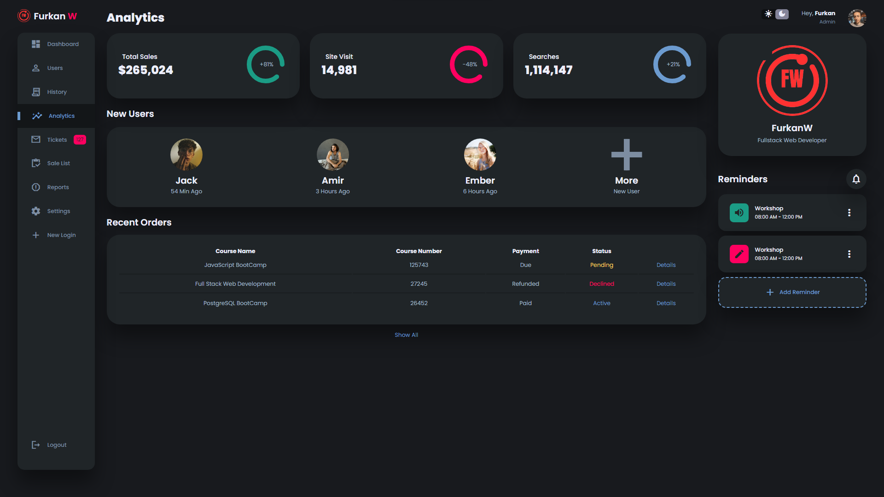This screenshot has width=884, height=497.
Task: Click the pink pencil Workshop reminder icon
Action: click(x=739, y=254)
